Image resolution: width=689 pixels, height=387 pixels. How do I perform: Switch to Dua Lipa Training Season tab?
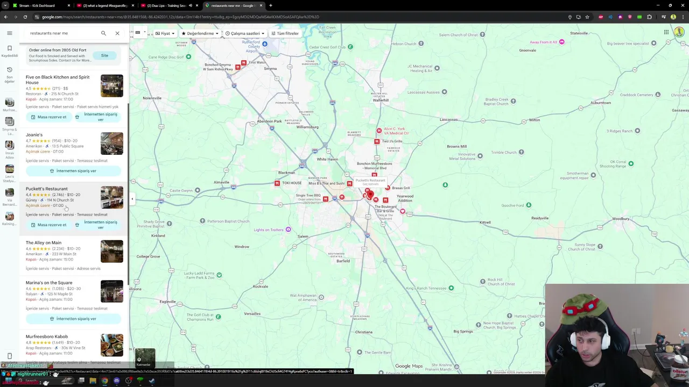(170, 5)
